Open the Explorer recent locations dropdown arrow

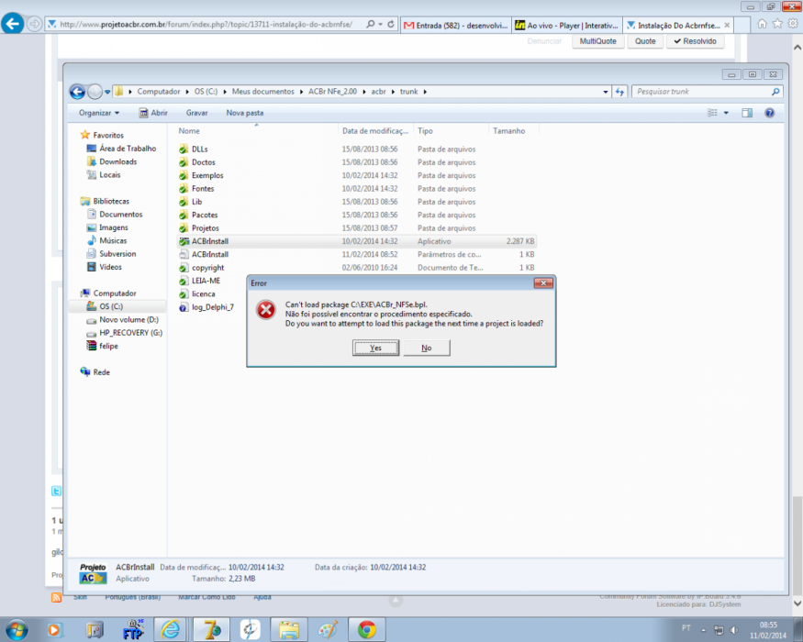coord(107,92)
